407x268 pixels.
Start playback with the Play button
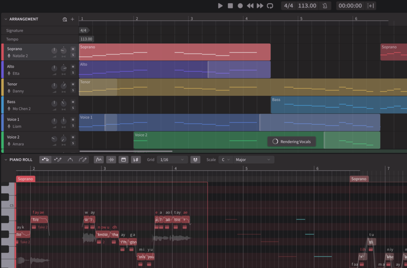[x=221, y=6]
